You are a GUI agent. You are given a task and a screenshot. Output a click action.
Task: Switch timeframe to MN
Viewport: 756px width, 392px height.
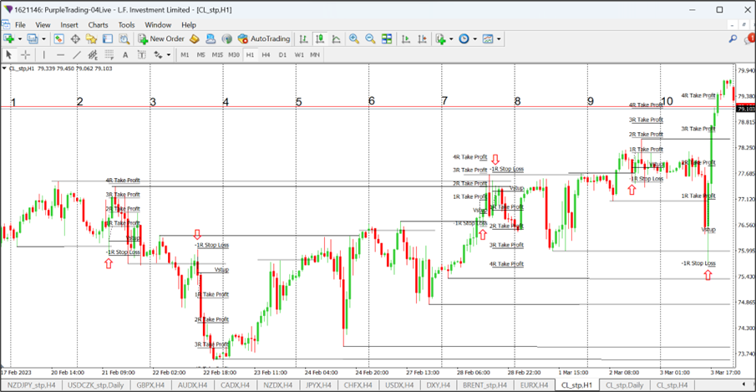click(x=315, y=55)
